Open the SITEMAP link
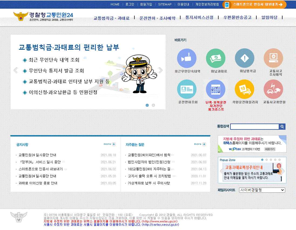 [165, 4]
